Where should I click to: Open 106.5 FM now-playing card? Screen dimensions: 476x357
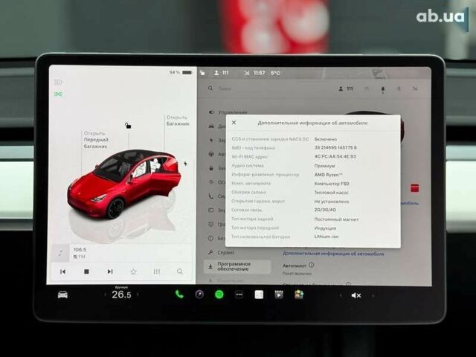coord(121,253)
